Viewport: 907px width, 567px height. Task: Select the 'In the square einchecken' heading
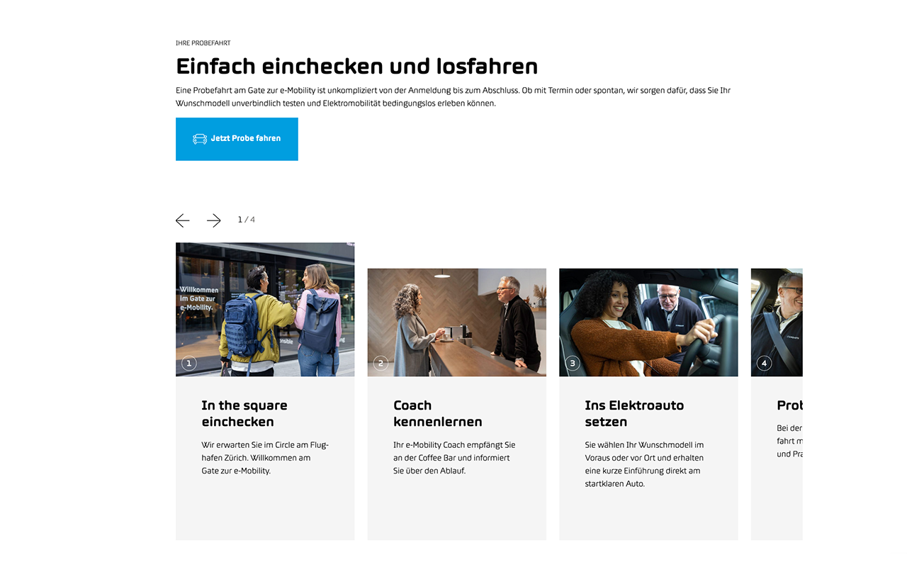(244, 413)
